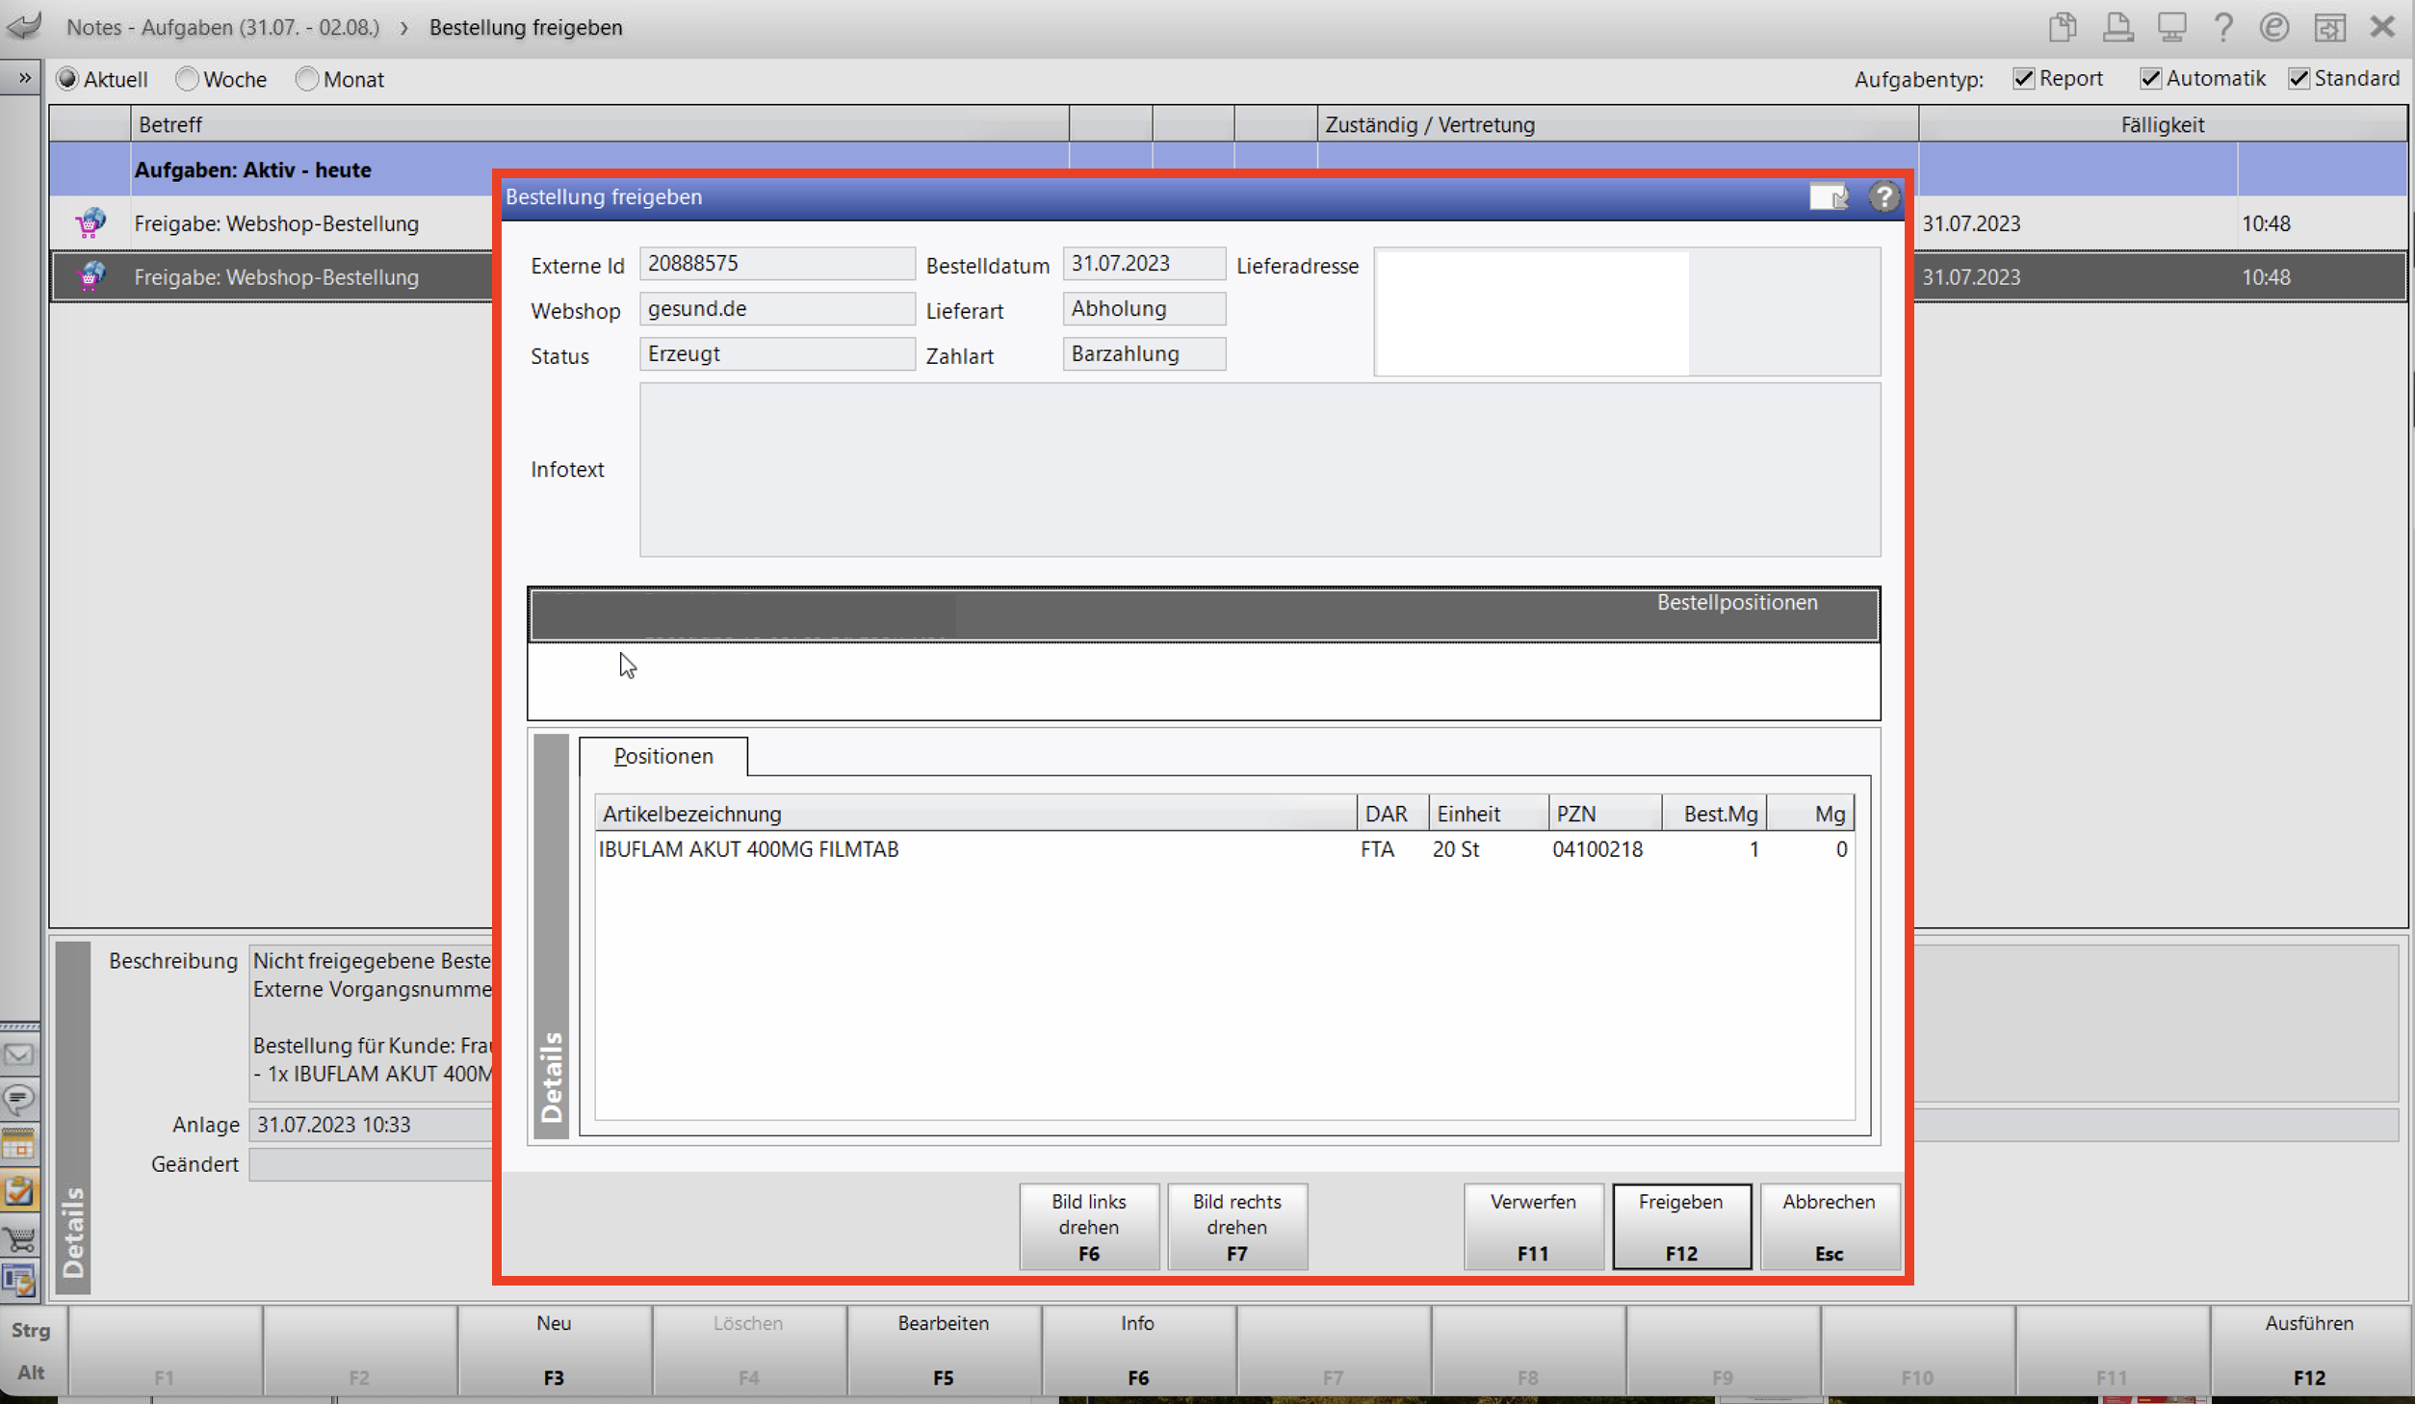This screenshot has width=2415, height=1404.
Task: Click the back arrow icon in title bar
Action: (25, 26)
